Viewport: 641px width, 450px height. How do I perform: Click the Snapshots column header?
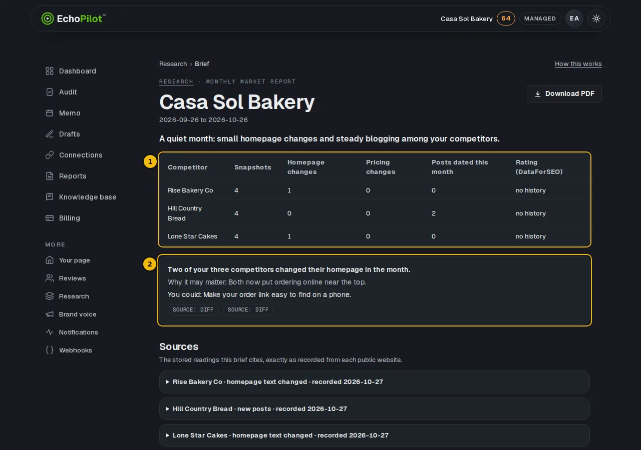click(x=253, y=167)
